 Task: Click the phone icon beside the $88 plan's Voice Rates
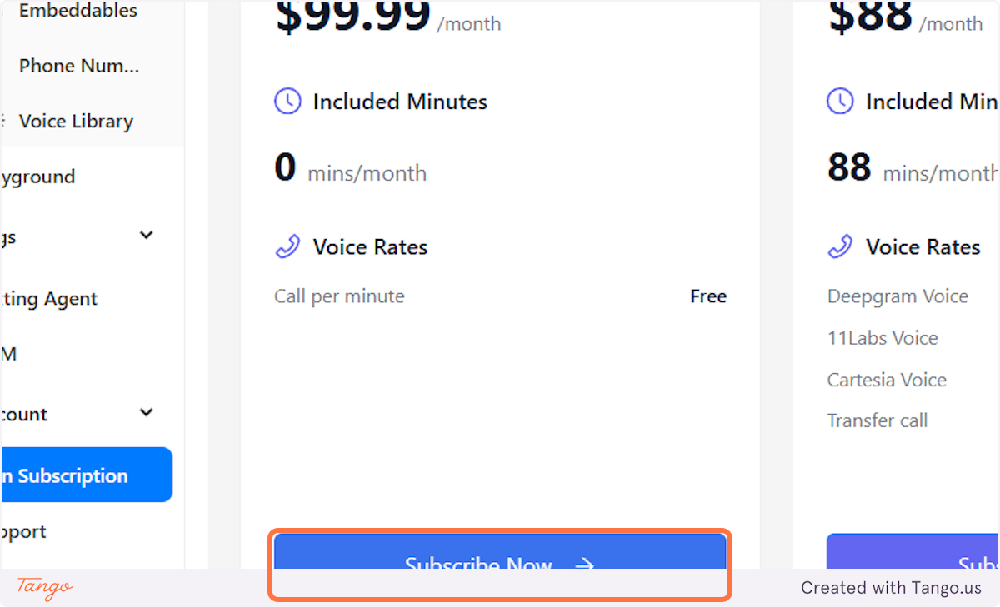(839, 246)
